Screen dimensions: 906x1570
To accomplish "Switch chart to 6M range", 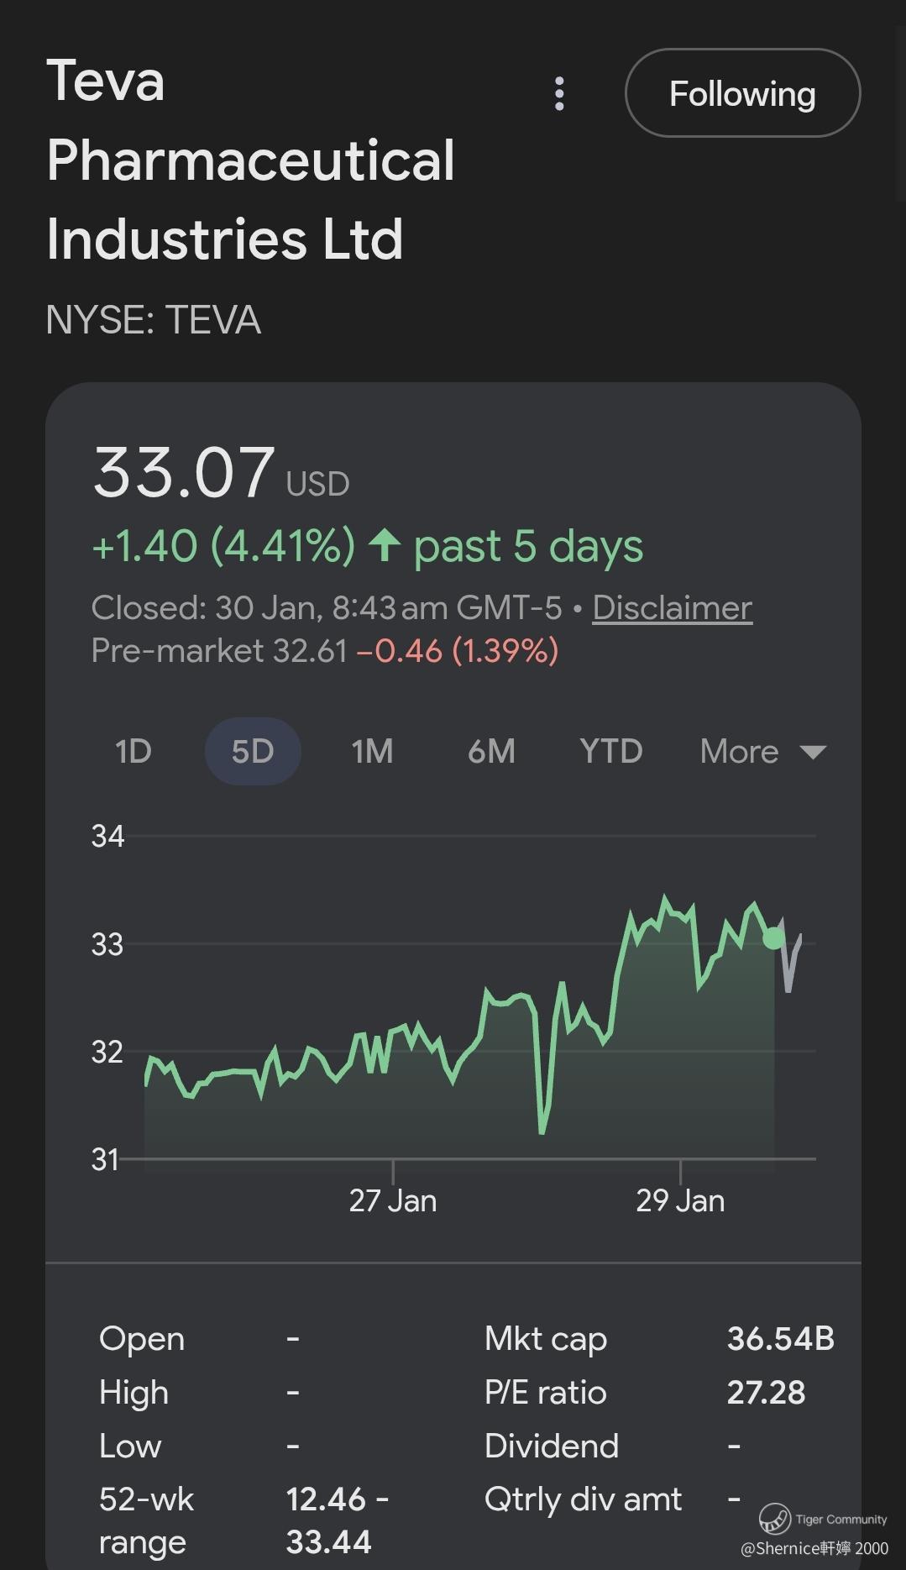I will click(x=491, y=751).
